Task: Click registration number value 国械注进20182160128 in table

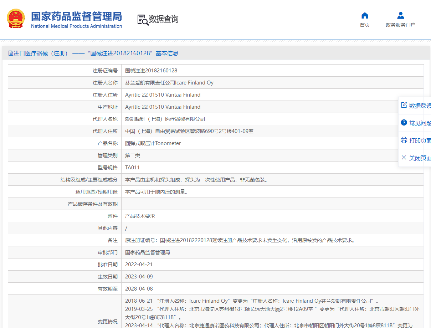Action: (x=151, y=71)
